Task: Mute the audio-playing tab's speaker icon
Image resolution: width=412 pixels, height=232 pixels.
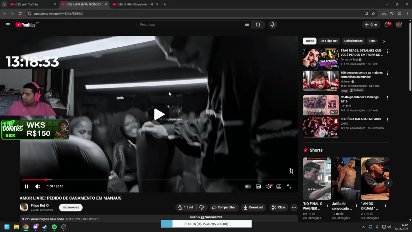Action: pyautogui.click(x=152, y=5)
